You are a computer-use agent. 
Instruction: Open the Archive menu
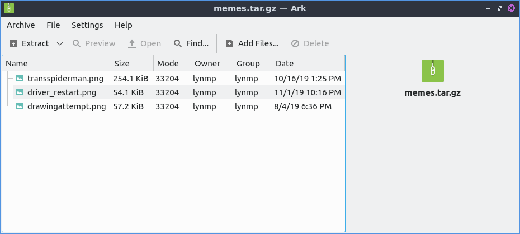(x=21, y=25)
